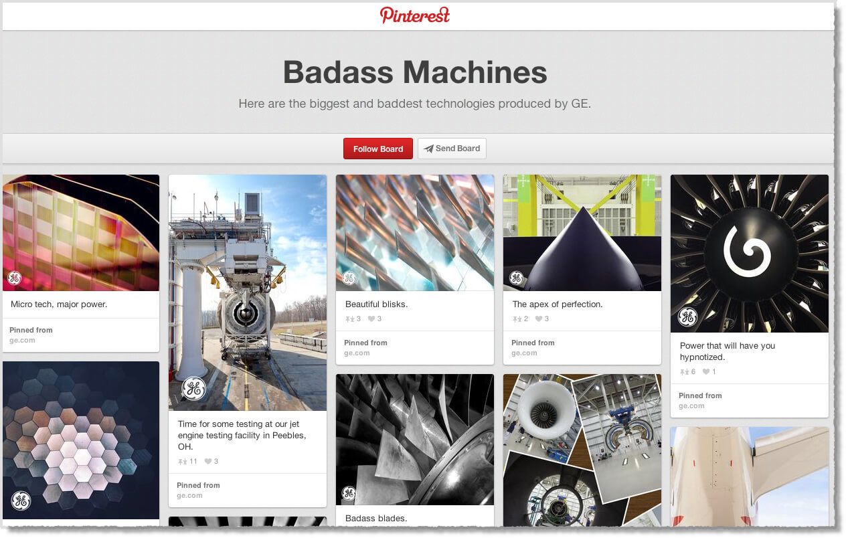Click the repin count icon on apex of perfection

coord(516,319)
